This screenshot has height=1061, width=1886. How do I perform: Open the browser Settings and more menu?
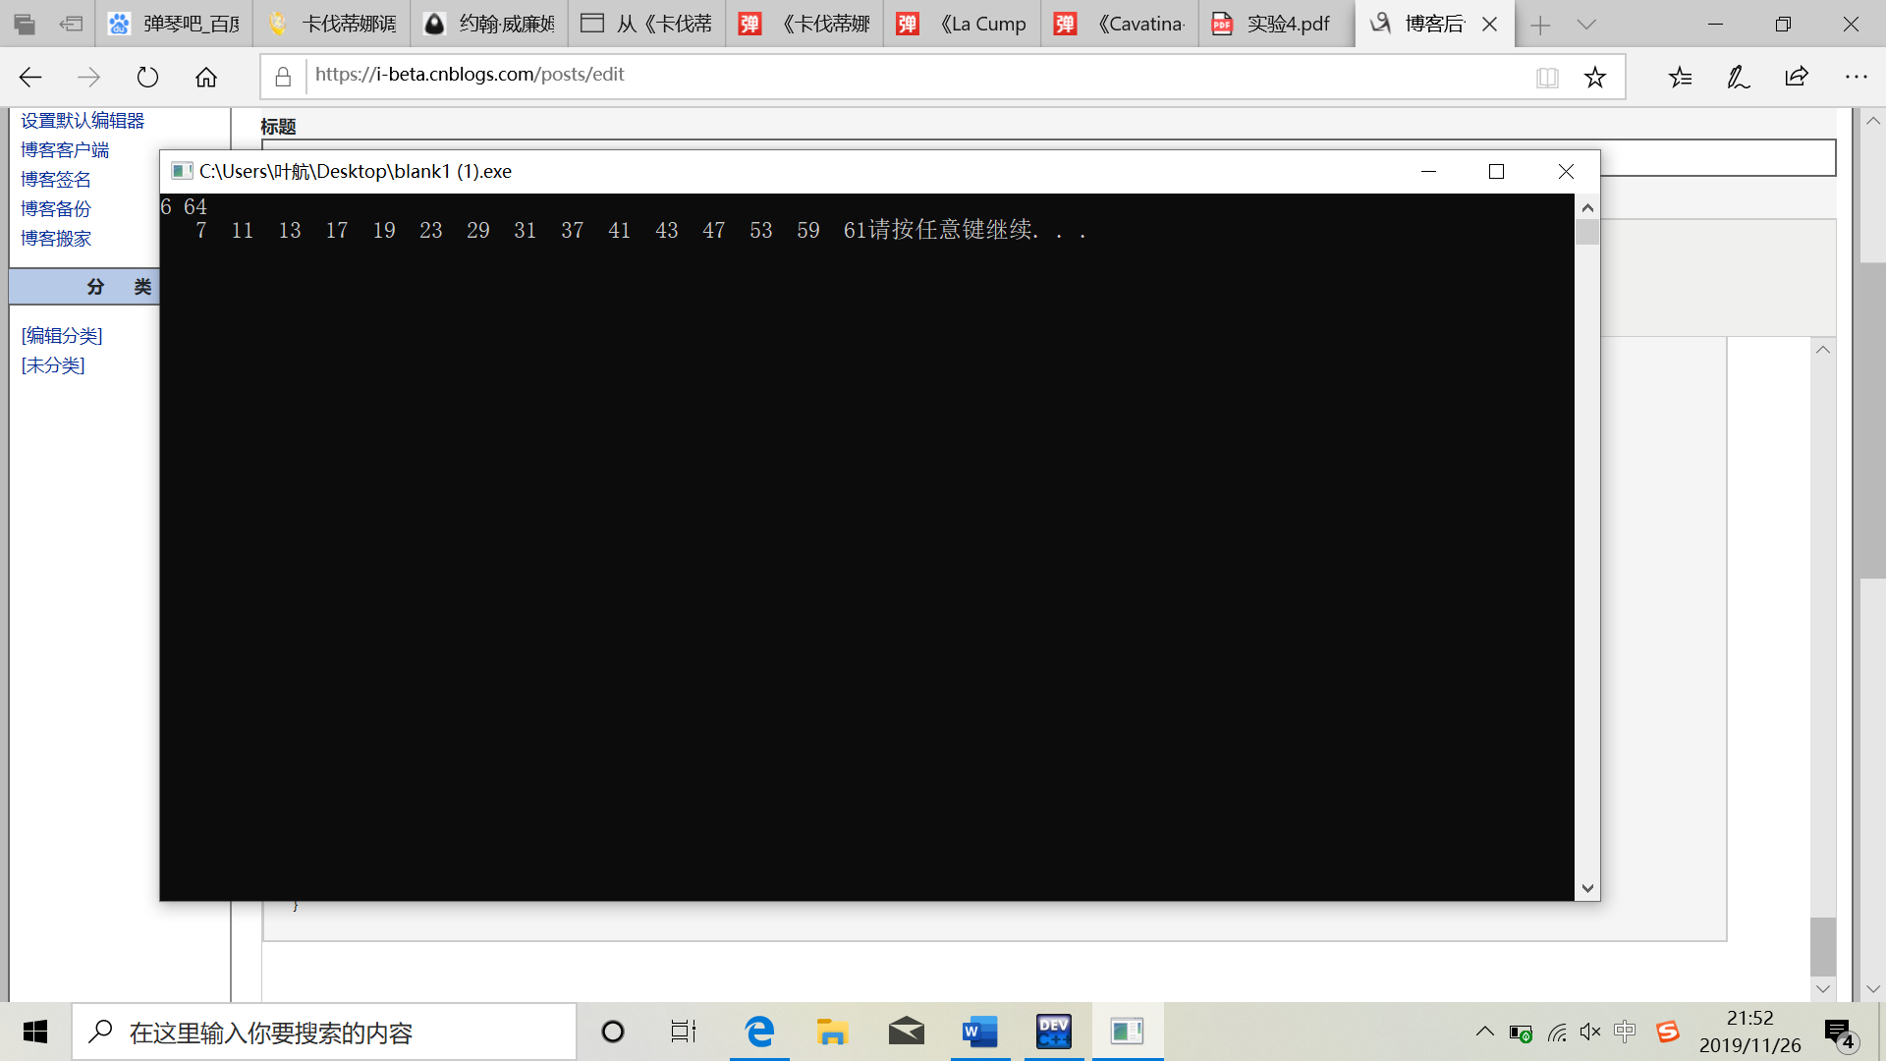(1856, 77)
